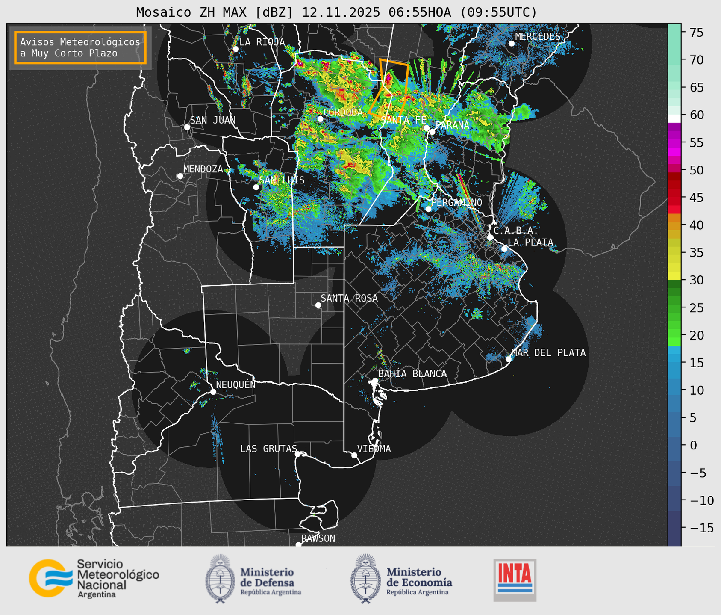The image size is (721, 615).
Task: Click the 'PERGAMINO' city label
Action: [457, 202]
